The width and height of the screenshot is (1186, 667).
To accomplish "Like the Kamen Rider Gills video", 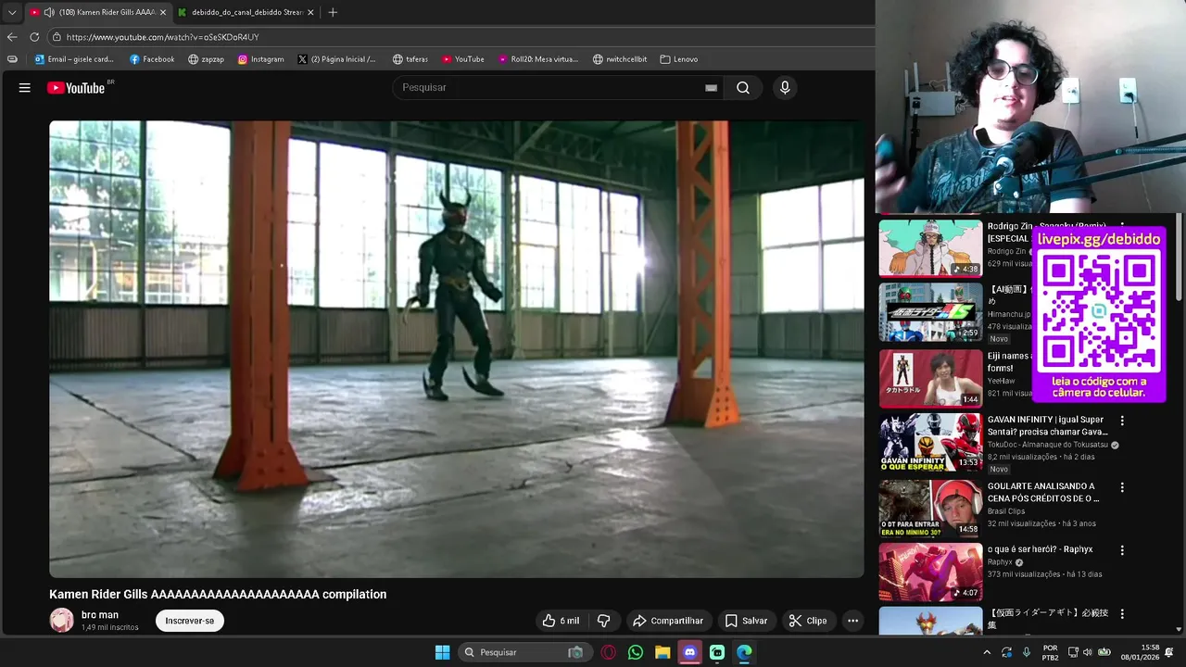I will click(561, 621).
